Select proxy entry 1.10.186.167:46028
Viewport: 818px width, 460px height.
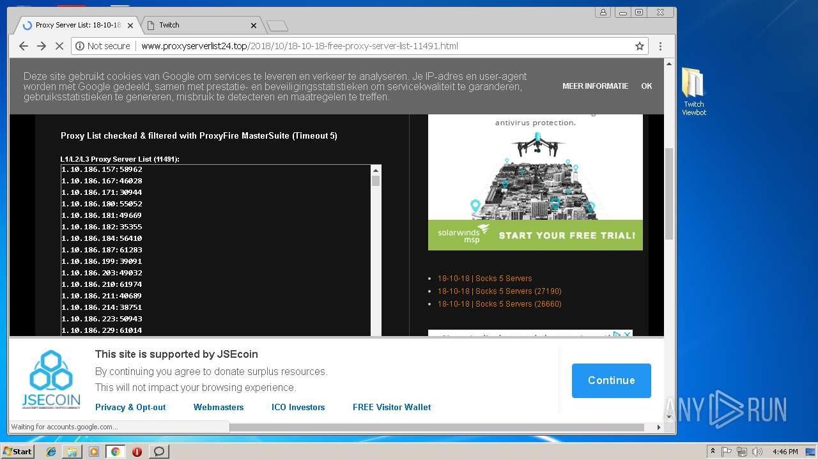coord(102,181)
